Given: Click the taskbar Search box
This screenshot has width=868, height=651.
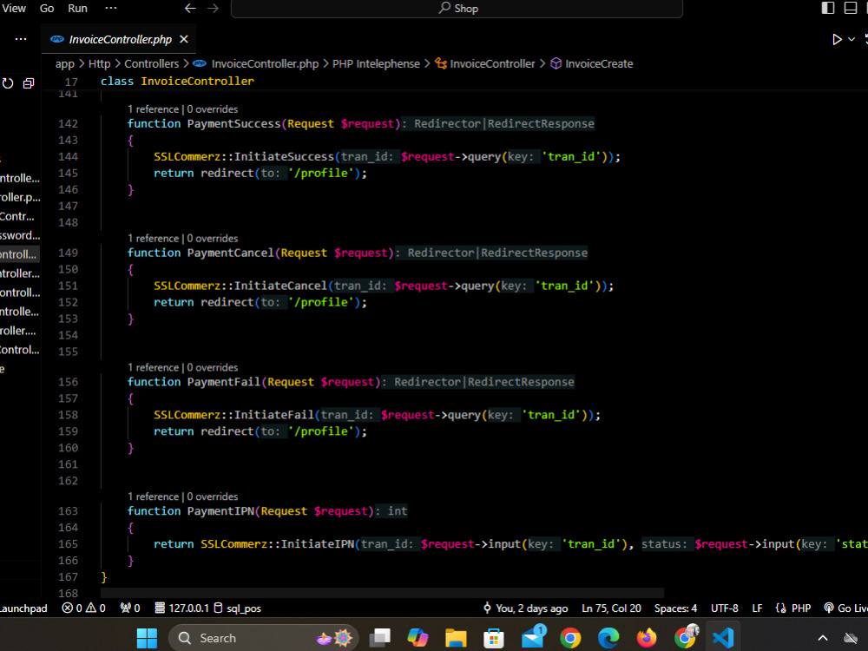Looking at the screenshot, I should [264, 638].
